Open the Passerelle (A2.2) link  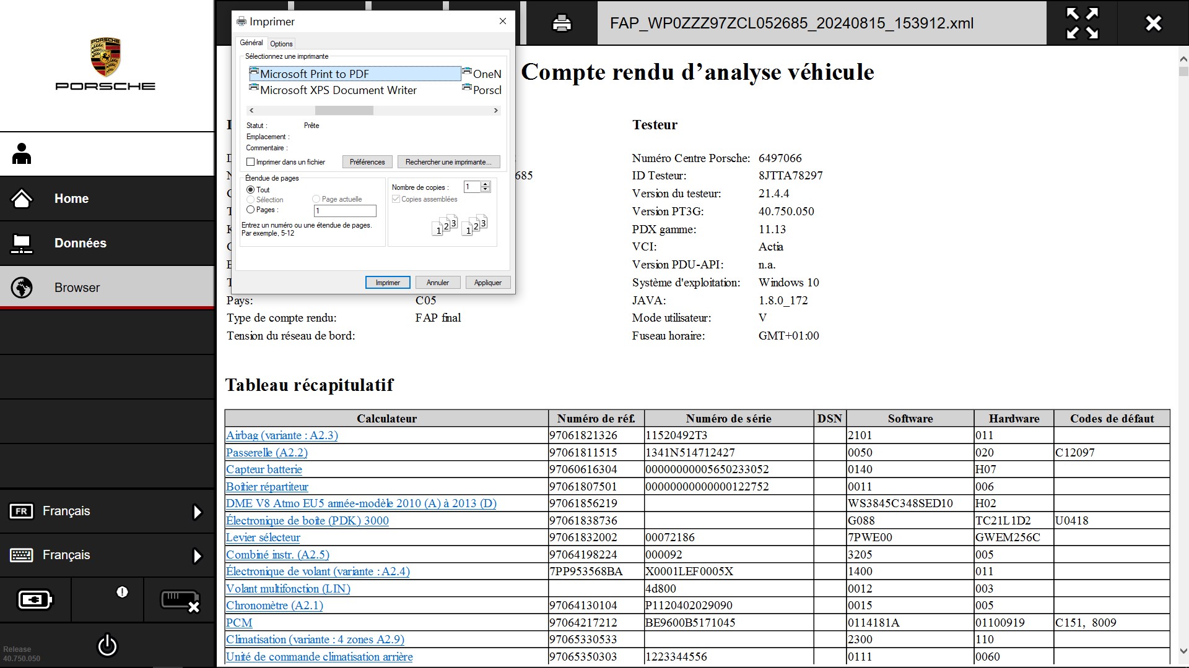[x=267, y=453]
